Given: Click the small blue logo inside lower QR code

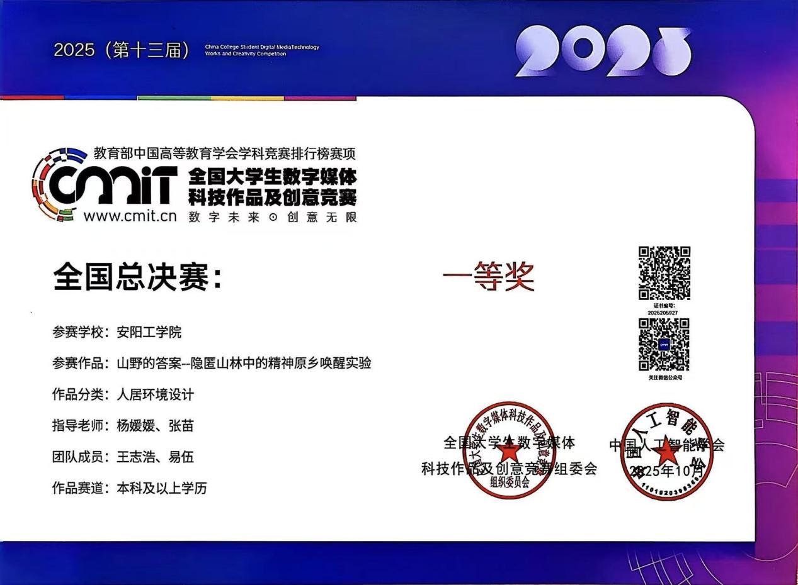Looking at the screenshot, I should pos(664,345).
